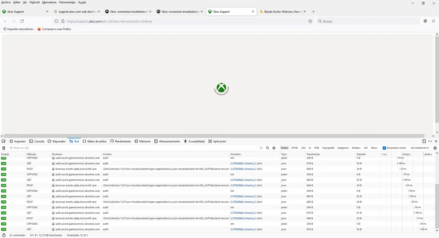Image resolution: width=439 pixels, height=238 pixels.
Task: Open the Inspector panel
Action: (18, 141)
